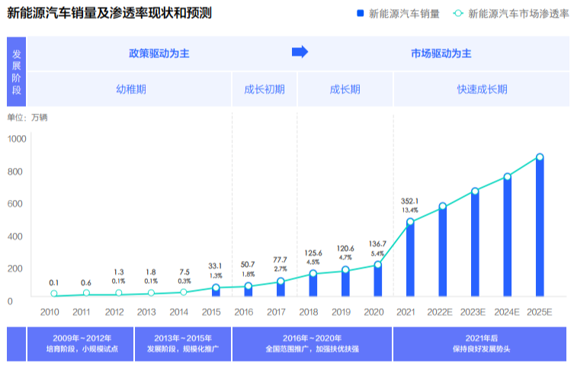The height and width of the screenshot is (367, 574).
Task: Click the penetration line marker at 2016
Action: 249,286
